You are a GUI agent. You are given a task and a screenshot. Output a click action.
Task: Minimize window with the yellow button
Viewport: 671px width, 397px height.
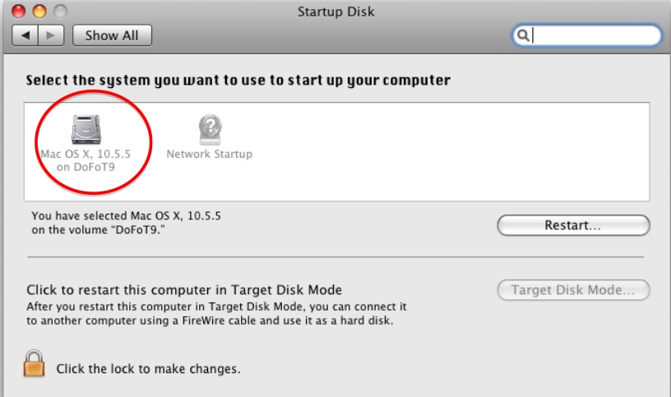click(39, 12)
